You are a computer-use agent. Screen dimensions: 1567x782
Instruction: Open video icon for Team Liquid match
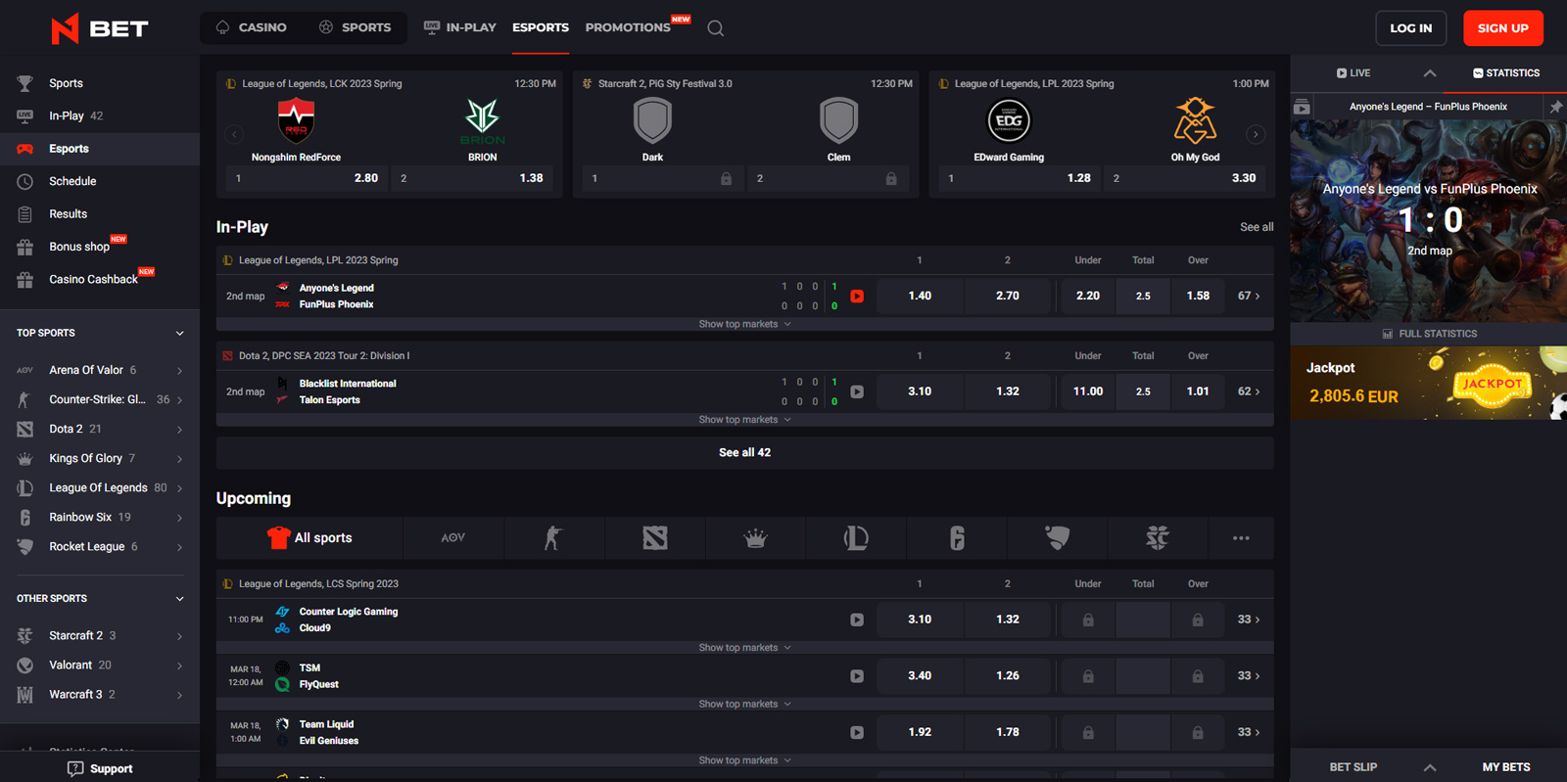coord(857,732)
